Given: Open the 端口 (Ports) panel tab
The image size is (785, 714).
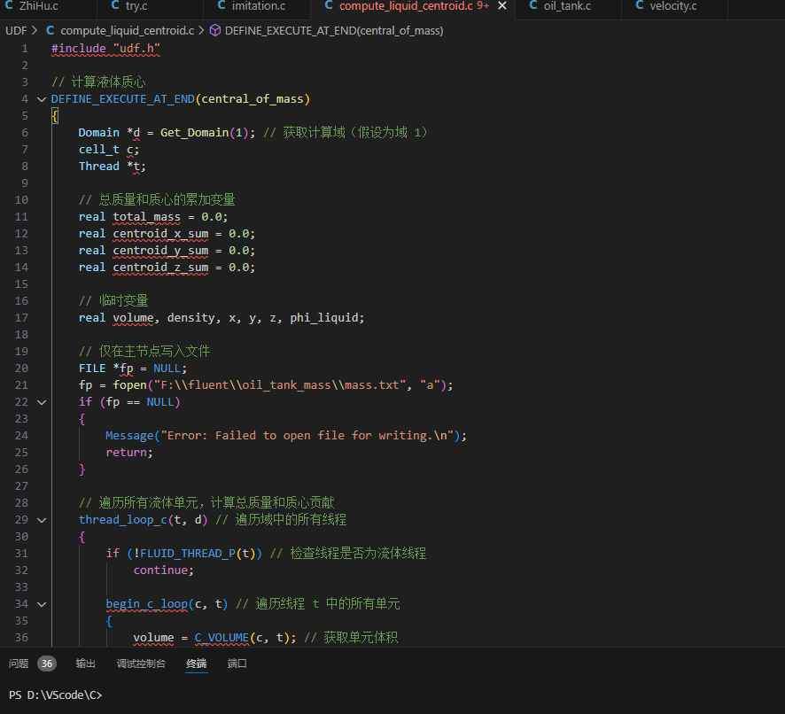Looking at the screenshot, I should [237, 664].
